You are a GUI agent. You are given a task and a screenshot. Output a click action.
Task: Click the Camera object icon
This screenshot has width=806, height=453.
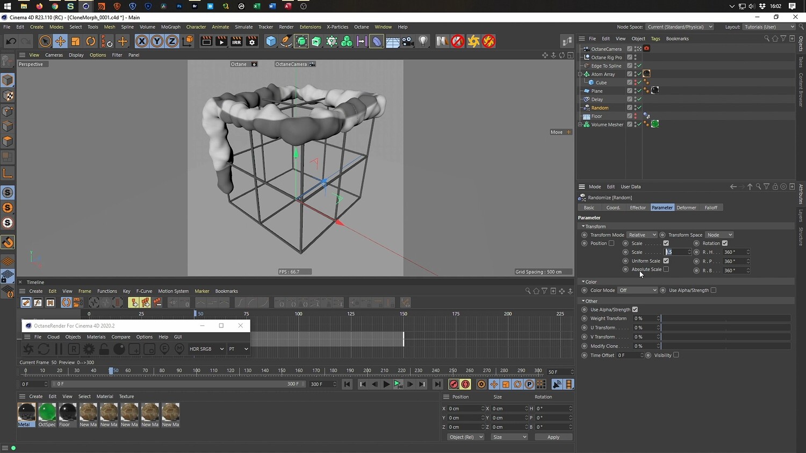coord(408,41)
